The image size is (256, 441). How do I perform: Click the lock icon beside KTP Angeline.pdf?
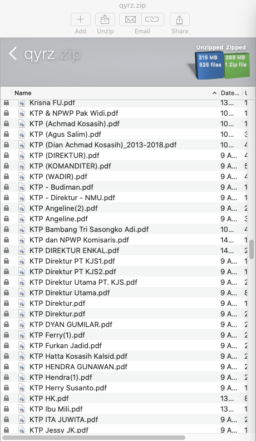pyautogui.click(x=6, y=219)
